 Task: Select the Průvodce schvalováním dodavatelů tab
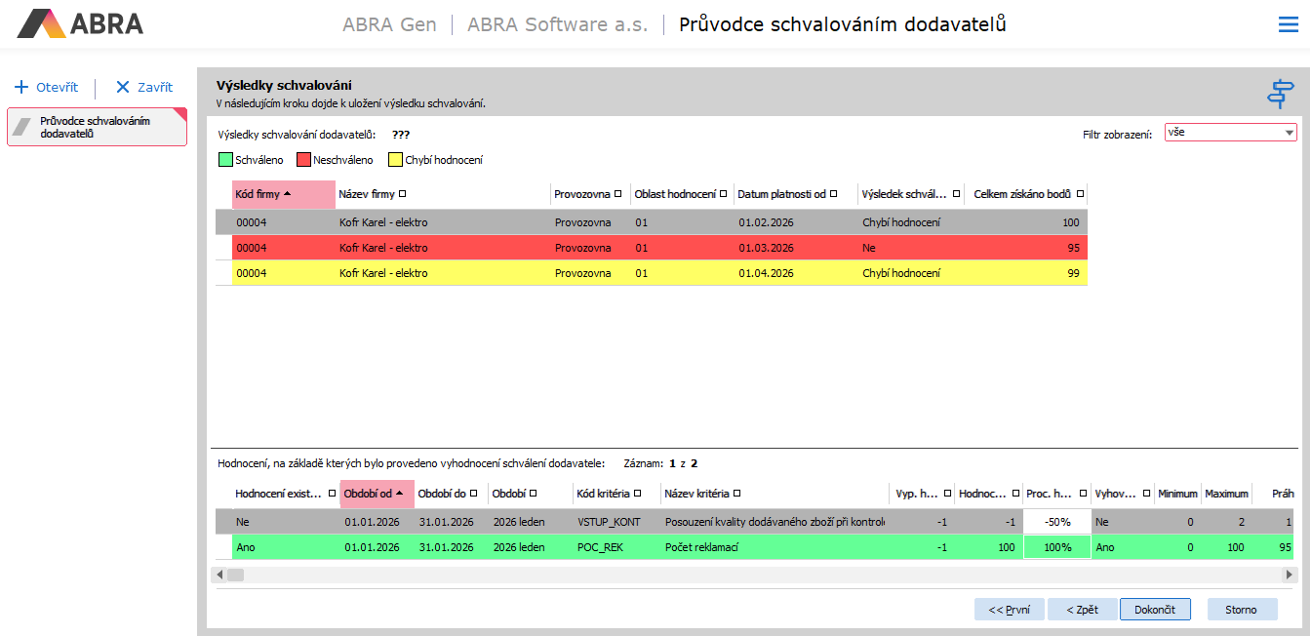96,128
